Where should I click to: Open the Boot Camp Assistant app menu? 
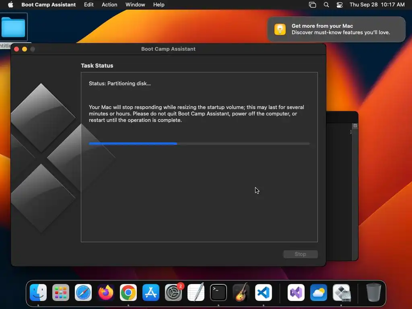click(x=48, y=4)
